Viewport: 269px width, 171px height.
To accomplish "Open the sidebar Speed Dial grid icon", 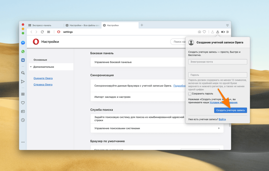I will (x=23, y=94).
